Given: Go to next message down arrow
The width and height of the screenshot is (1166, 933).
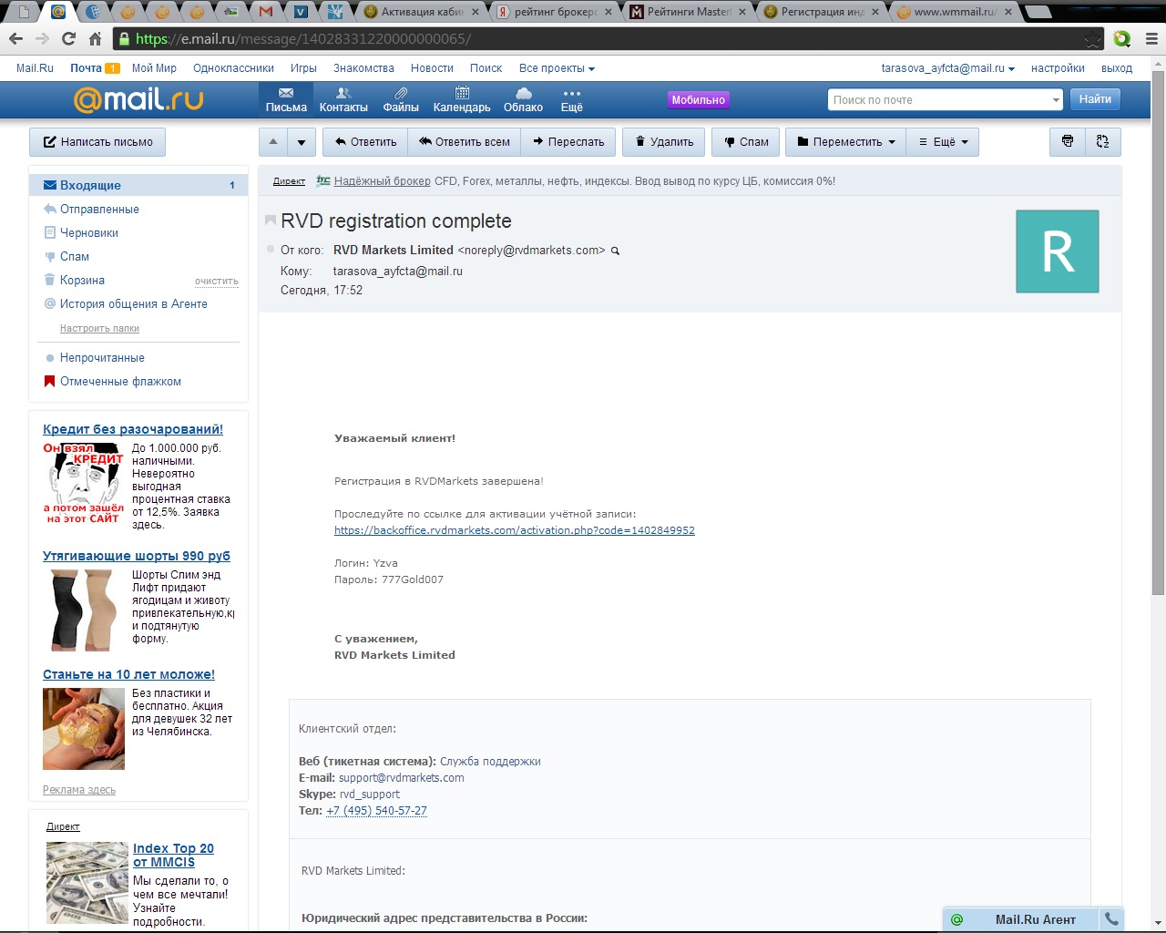Looking at the screenshot, I should click(302, 141).
